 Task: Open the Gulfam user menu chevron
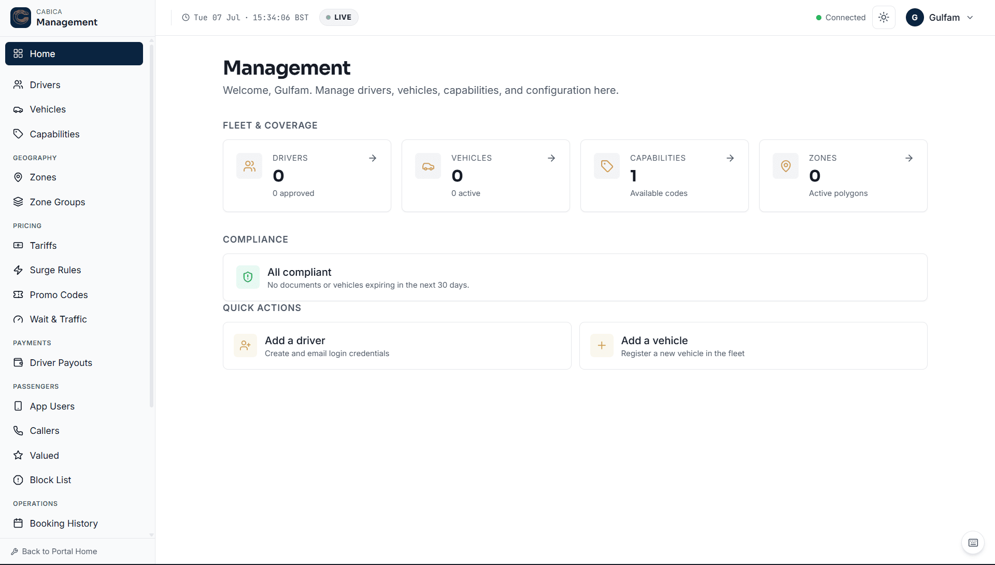click(970, 18)
